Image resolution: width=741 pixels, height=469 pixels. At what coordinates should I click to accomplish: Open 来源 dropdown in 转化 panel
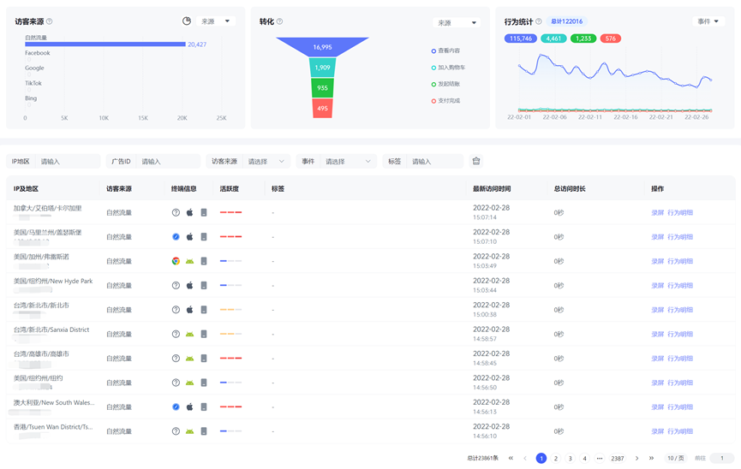[457, 22]
